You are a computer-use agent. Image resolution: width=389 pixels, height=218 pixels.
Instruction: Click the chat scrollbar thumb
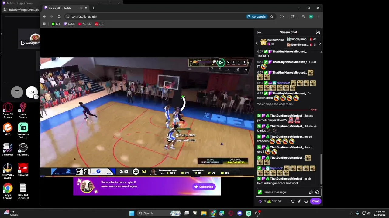pos(321,169)
